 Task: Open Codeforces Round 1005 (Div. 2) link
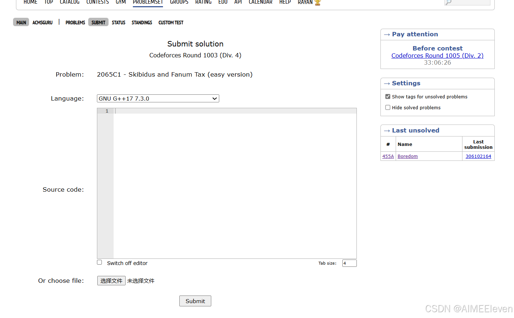click(437, 56)
